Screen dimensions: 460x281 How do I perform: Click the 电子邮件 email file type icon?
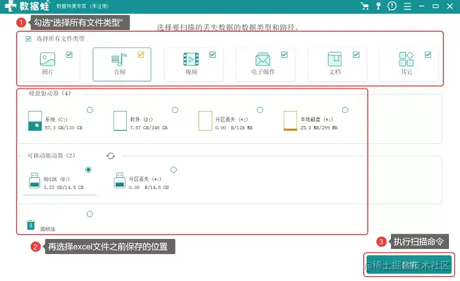click(x=263, y=60)
